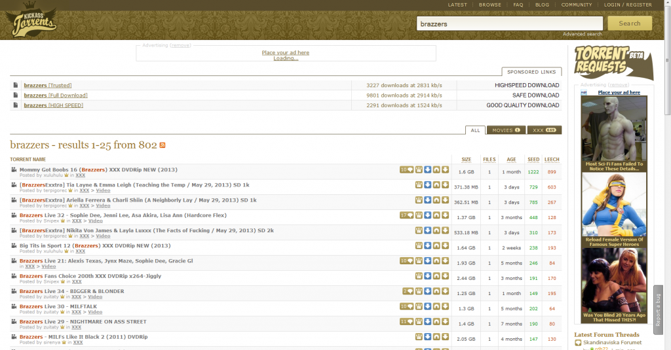This screenshot has width=671, height=350.
Task: Click magnet link icon in 362.51 MB row
Action: tap(436, 200)
